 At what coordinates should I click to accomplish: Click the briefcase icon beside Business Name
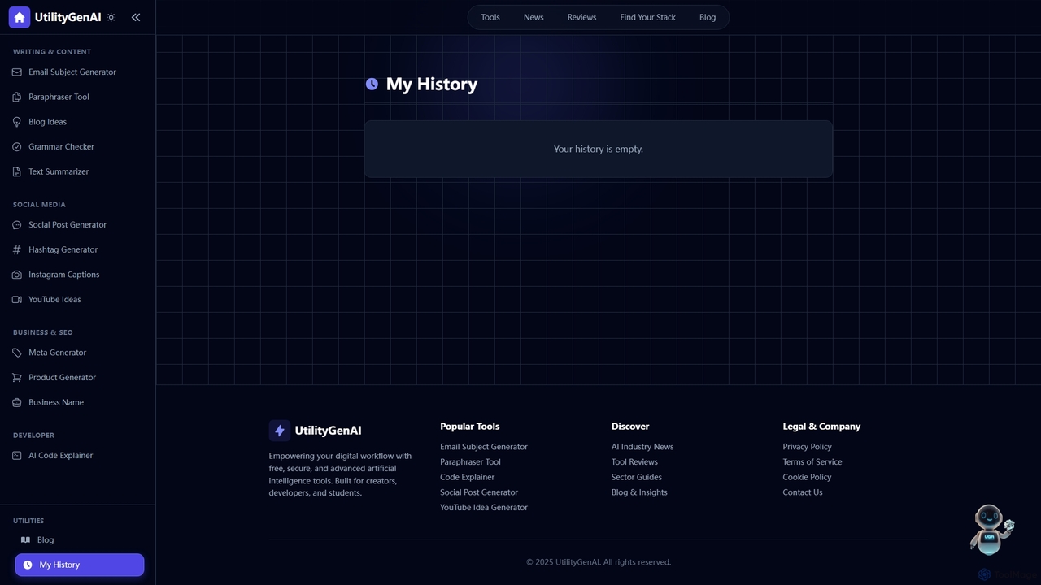17,403
